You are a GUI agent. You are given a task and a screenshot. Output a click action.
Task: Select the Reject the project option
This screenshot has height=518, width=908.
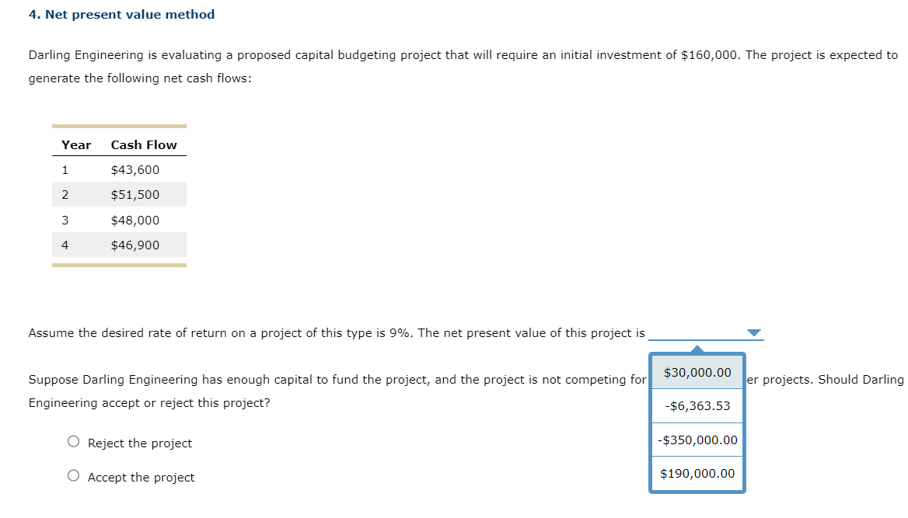73,441
